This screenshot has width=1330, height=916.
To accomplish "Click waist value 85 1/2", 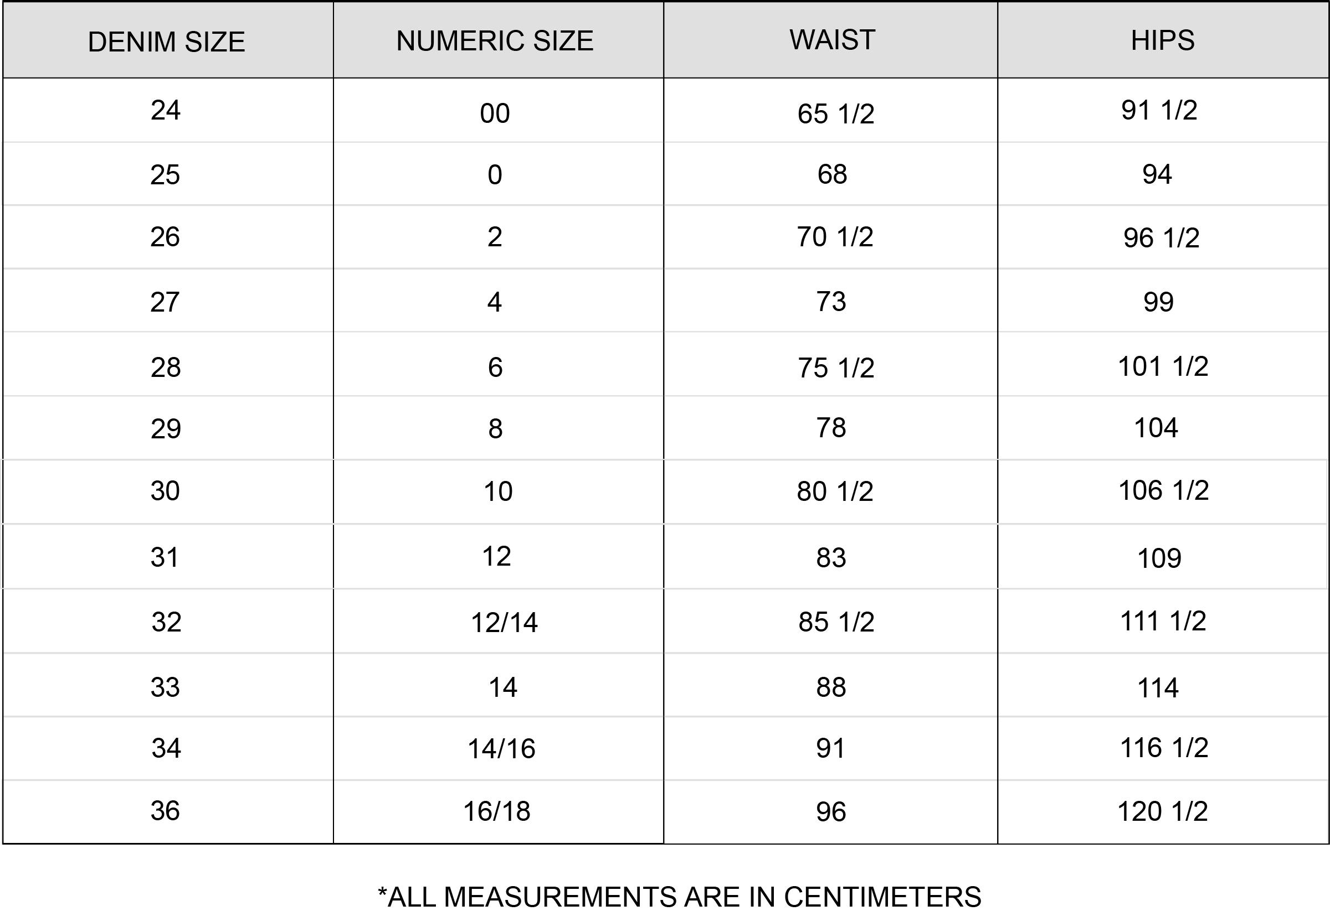I will 836,622.
